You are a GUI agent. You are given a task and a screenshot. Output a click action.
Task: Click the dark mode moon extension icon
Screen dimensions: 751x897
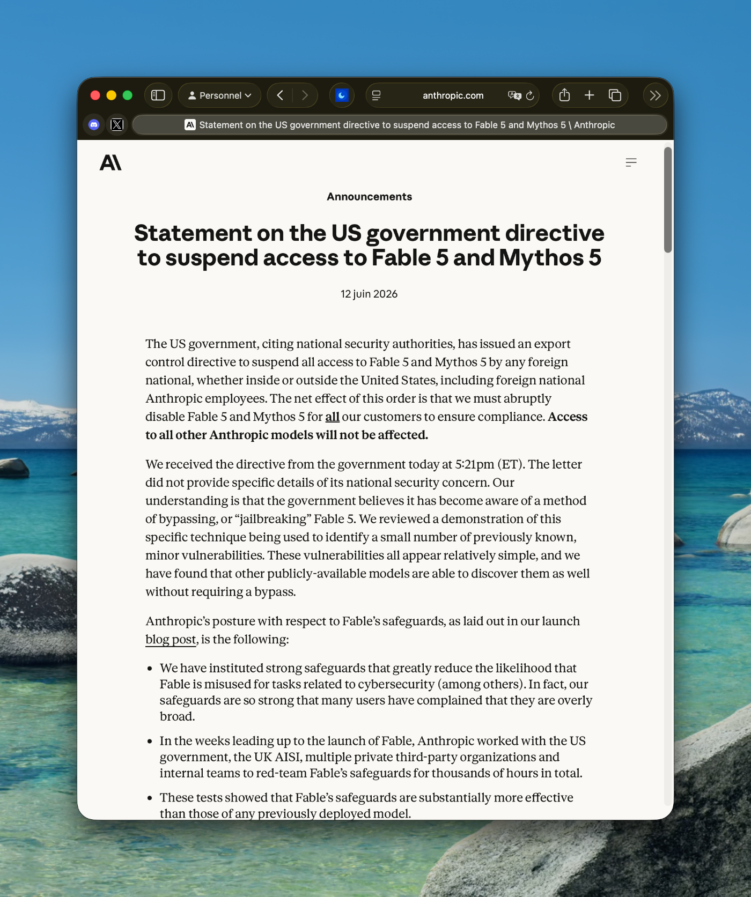(342, 95)
